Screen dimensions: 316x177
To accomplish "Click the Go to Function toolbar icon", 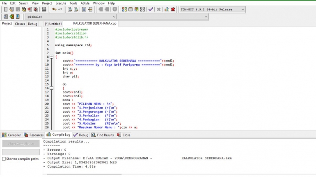I will pos(84,9).
